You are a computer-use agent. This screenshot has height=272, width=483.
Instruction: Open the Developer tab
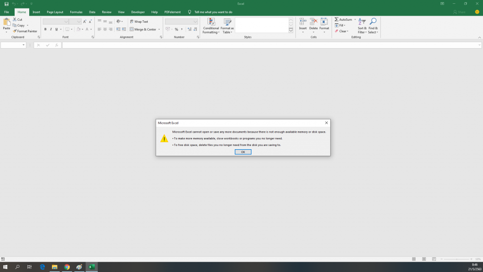coord(138,12)
